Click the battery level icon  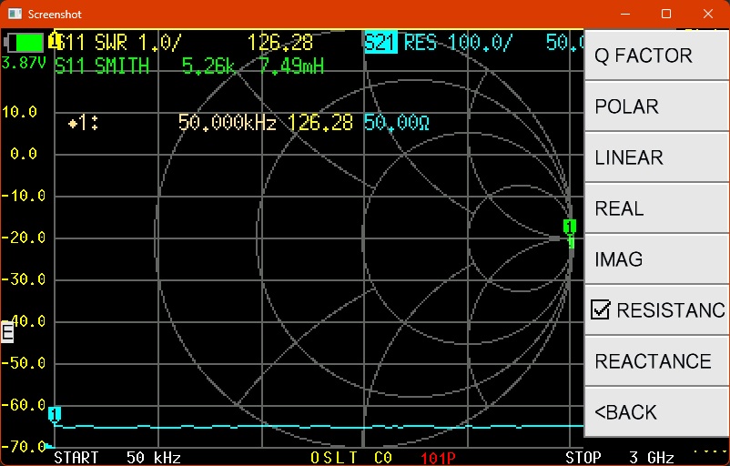point(25,42)
